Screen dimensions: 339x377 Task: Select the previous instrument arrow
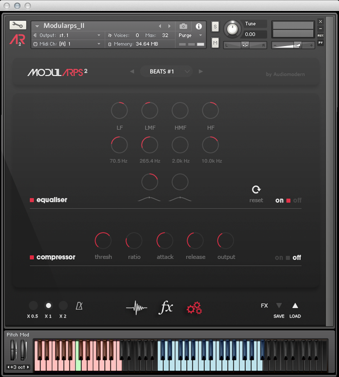(x=160, y=26)
